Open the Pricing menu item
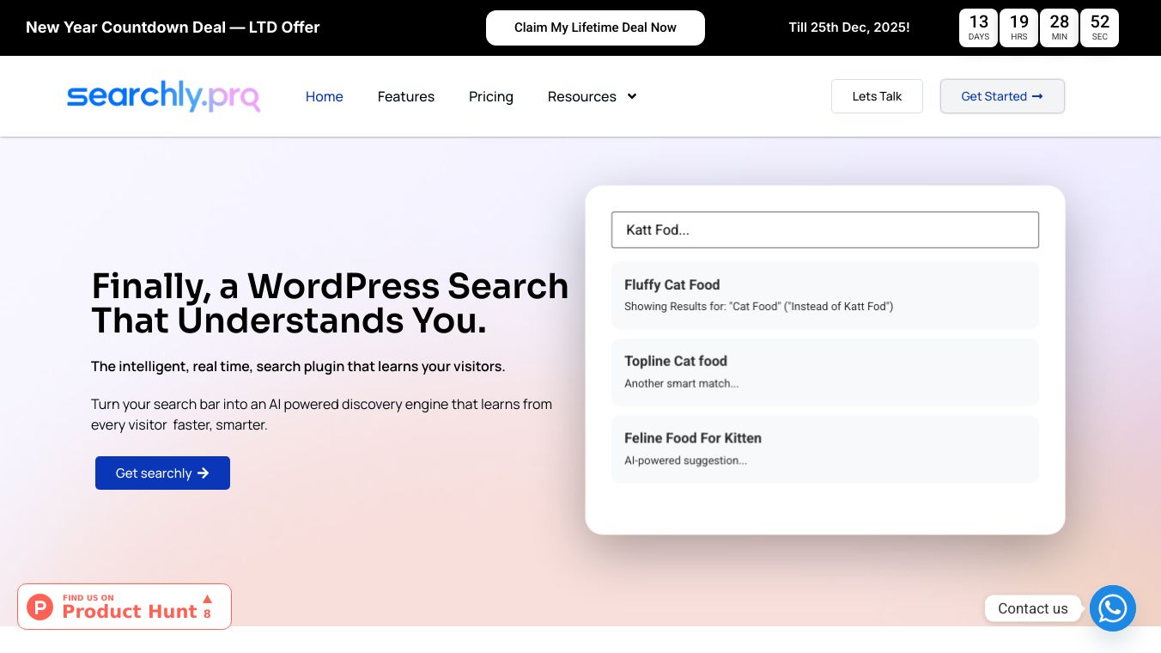The image size is (1161, 653). pyautogui.click(x=491, y=96)
